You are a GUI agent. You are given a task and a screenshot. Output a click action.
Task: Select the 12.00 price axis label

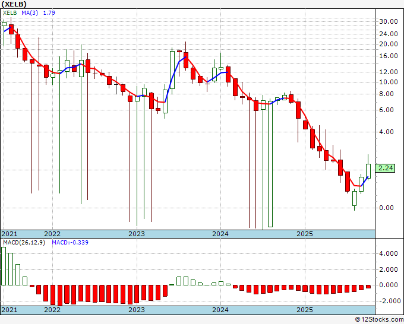(x=389, y=72)
